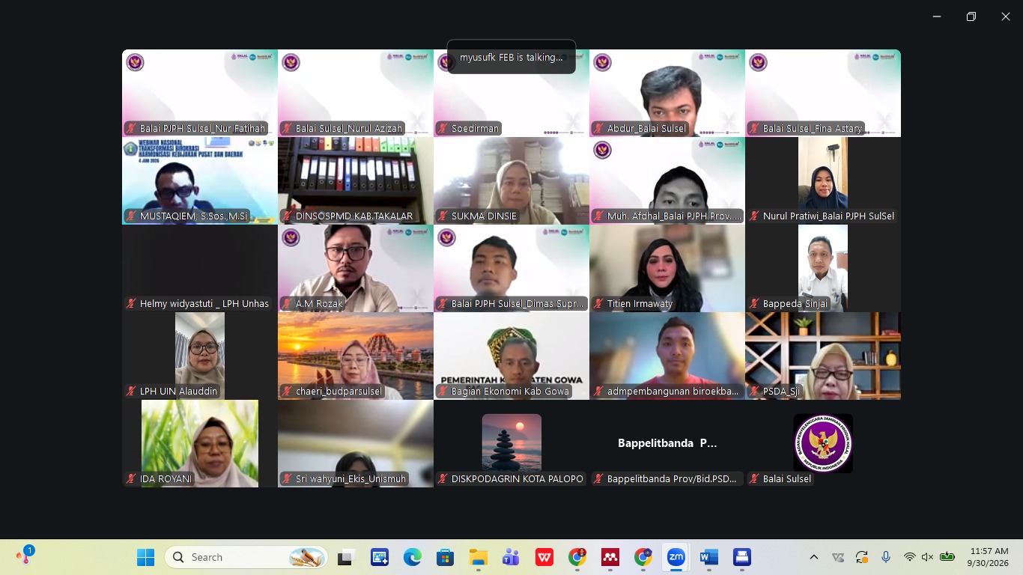
Task: Open Microsoft Teams from the taskbar
Action: (x=511, y=557)
